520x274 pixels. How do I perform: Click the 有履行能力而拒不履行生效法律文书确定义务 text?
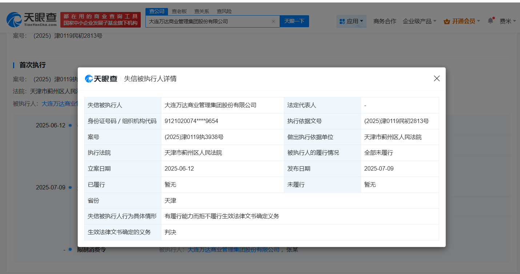(222, 216)
